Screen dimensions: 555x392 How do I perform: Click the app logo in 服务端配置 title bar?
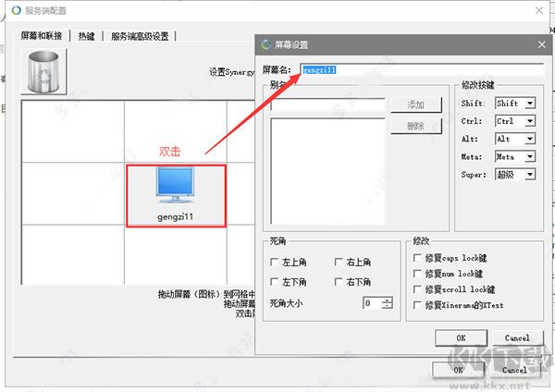click(x=17, y=10)
